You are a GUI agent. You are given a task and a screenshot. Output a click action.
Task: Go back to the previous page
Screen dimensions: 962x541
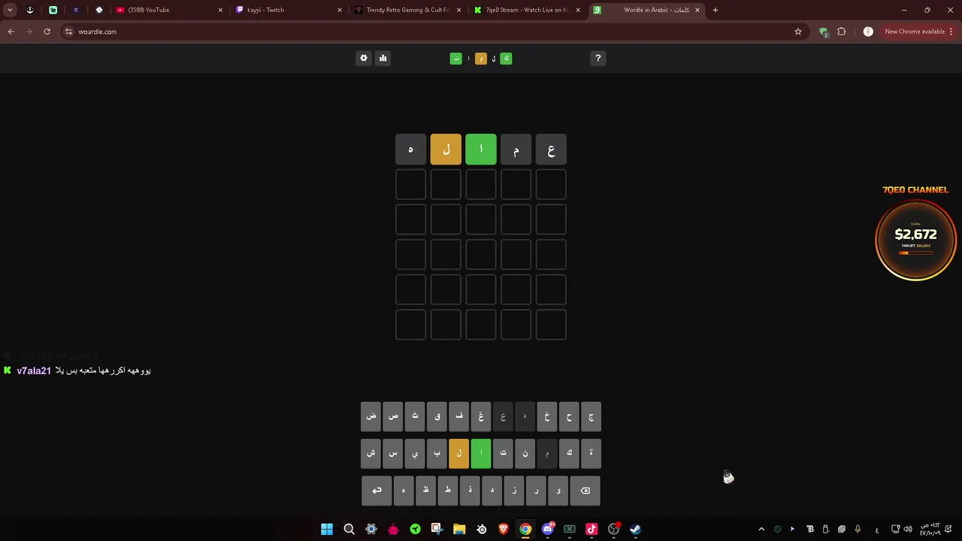point(11,32)
